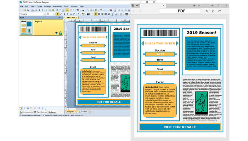
Task: Open the more options ellipsis in PDF window
Action: click(x=226, y=11)
